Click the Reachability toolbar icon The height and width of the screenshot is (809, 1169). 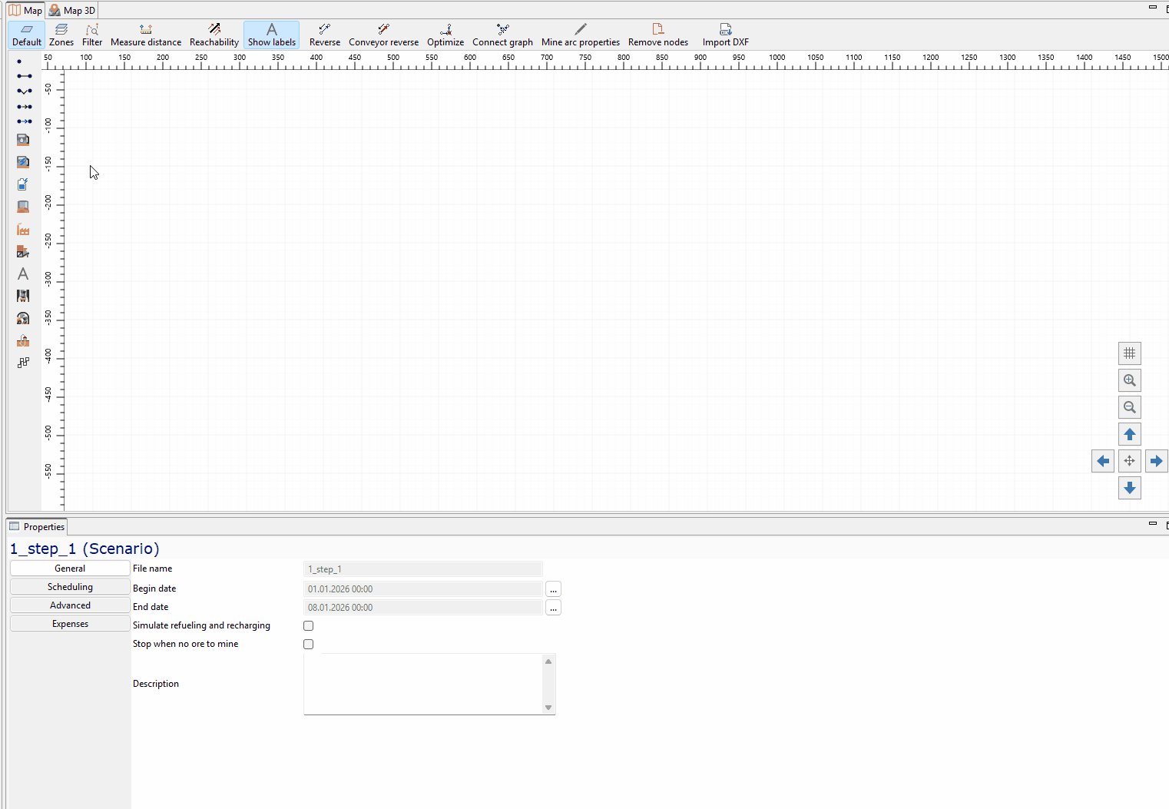click(214, 35)
